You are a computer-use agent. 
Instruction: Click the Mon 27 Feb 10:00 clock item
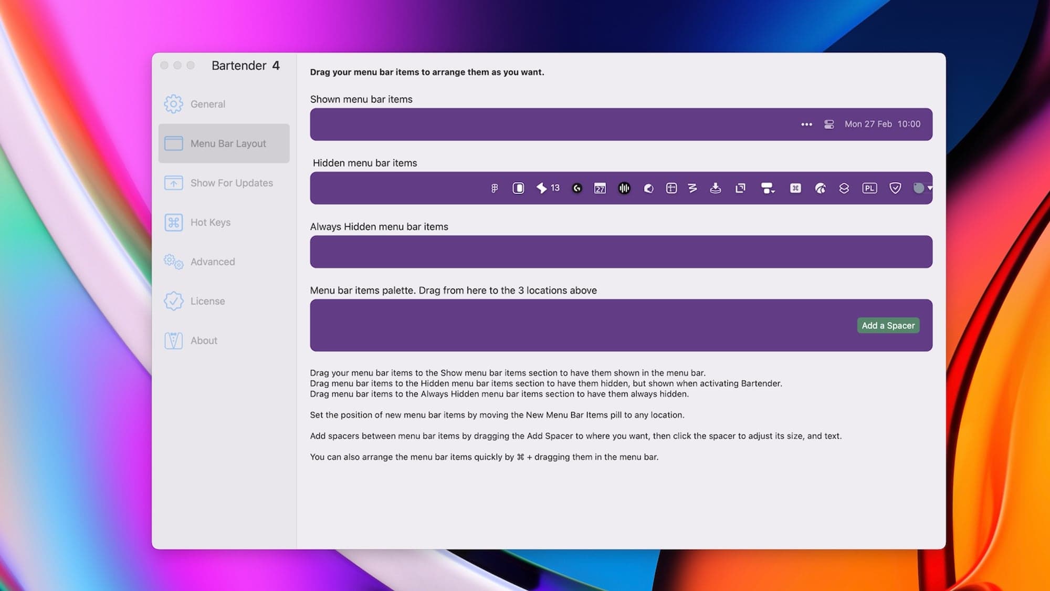tap(883, 125)
